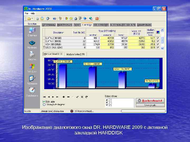Click the table scrollbar down arrow
This screenshot has height=142, width=190.
click(162, 48)
